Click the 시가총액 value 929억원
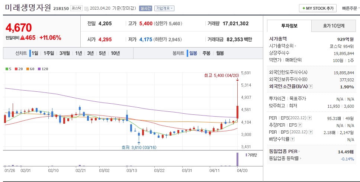The width and height of the screenshot is (360, 182). (345, 39)
